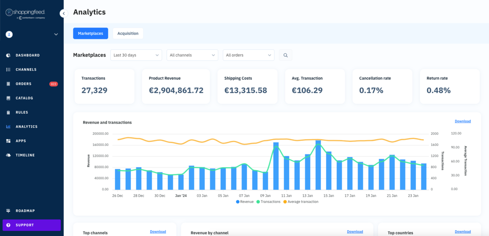Click the Catalog icon in sidebar
The image size is (489, 236).
click(8, 98)
